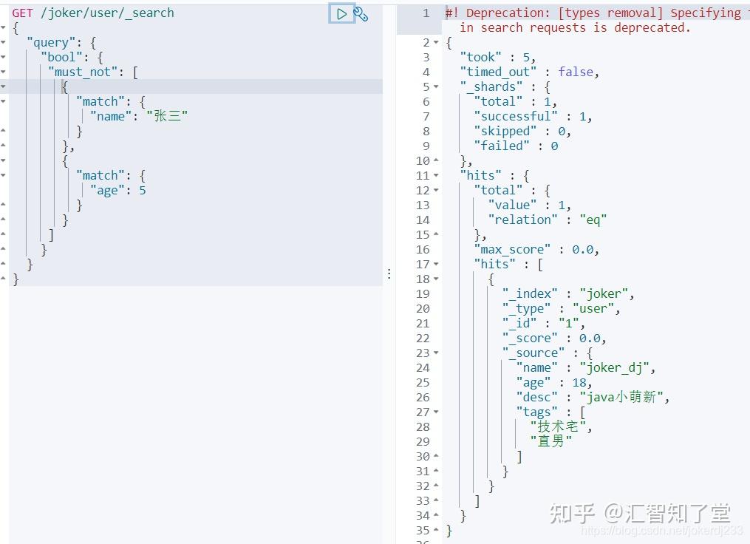This screenshot has height=544, width=750.
Task: Open the wrench request options icon
Action: (361, 13)
